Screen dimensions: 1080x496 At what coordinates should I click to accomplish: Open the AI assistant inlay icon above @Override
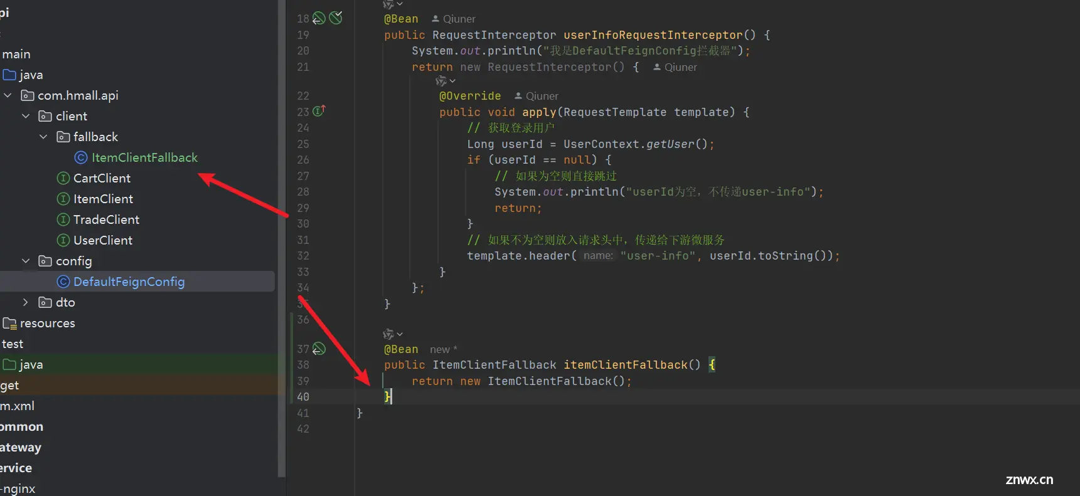tap(441, 81)
